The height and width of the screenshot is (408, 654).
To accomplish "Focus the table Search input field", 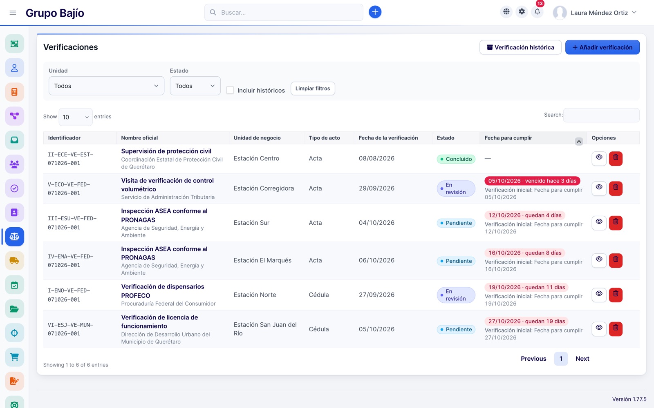I will pyautogui.click(x=601, y=115).
